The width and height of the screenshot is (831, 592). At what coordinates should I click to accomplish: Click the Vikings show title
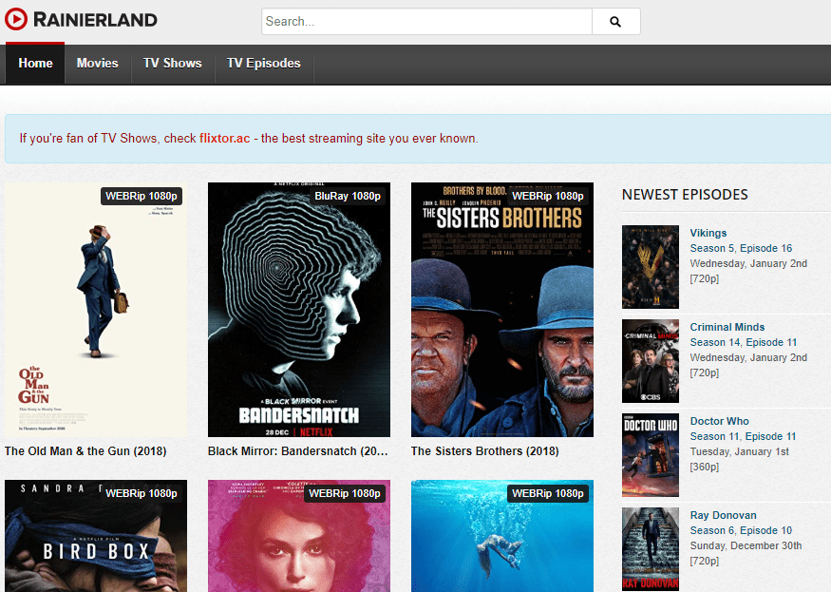708,233
